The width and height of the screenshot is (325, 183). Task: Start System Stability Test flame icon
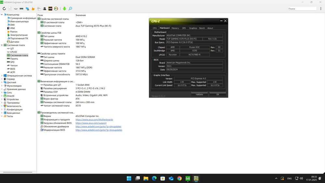[x=33, y=8]
